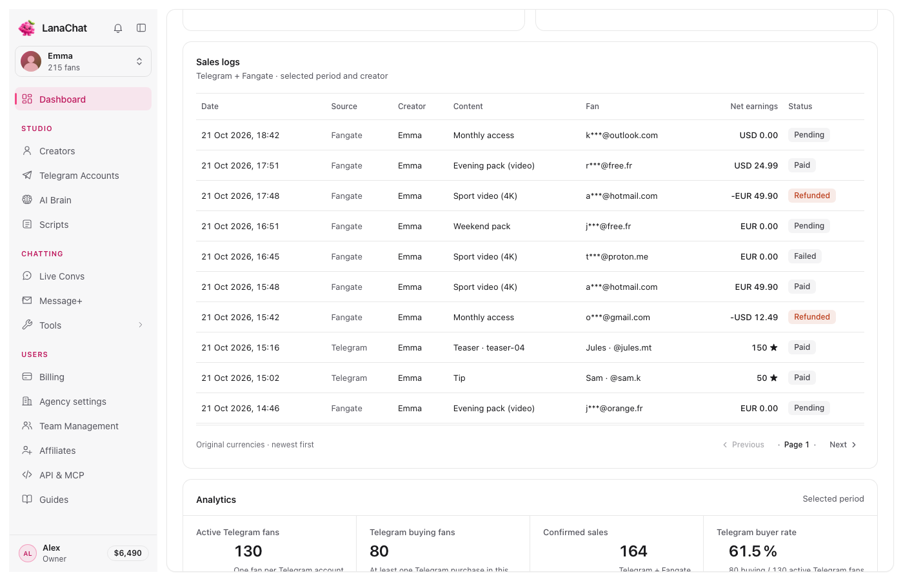This screenshot has height=581, width=903.
Task: Click the Guides book icon
Action: 27,499
